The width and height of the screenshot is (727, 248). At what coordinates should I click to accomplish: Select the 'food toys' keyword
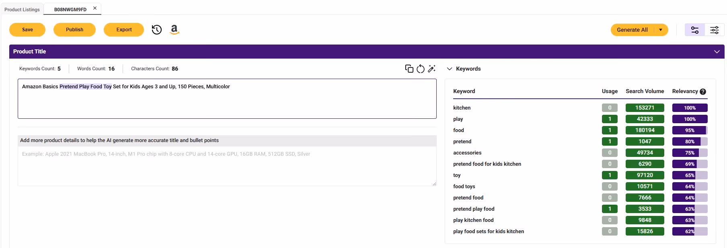coord(464,187)
